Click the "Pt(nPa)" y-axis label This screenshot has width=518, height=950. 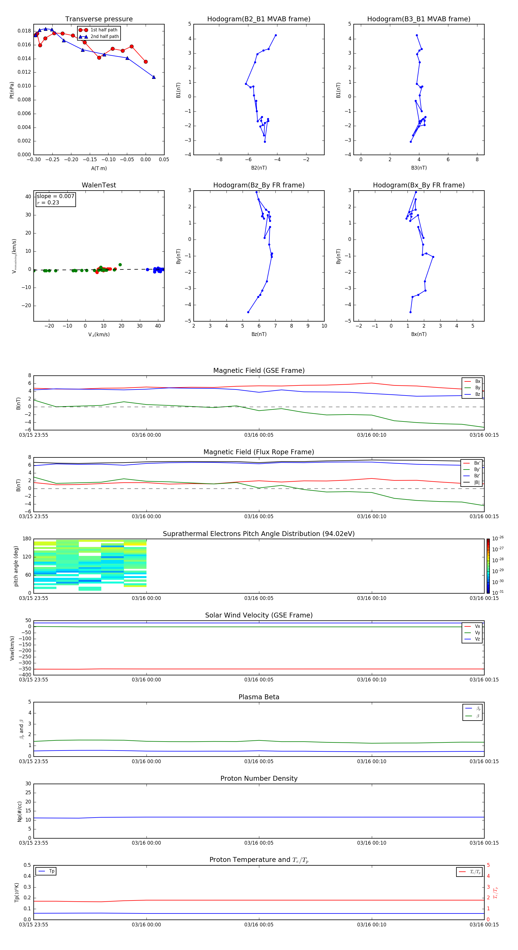tap(12, 90)
